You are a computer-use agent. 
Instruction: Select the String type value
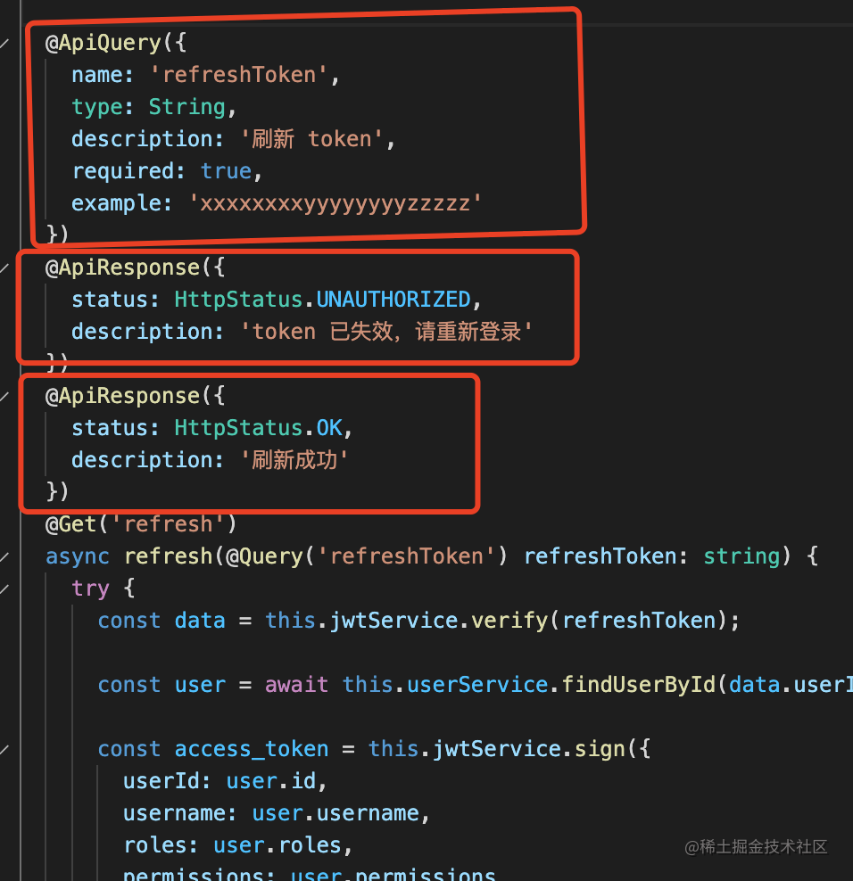coord(186,107)
